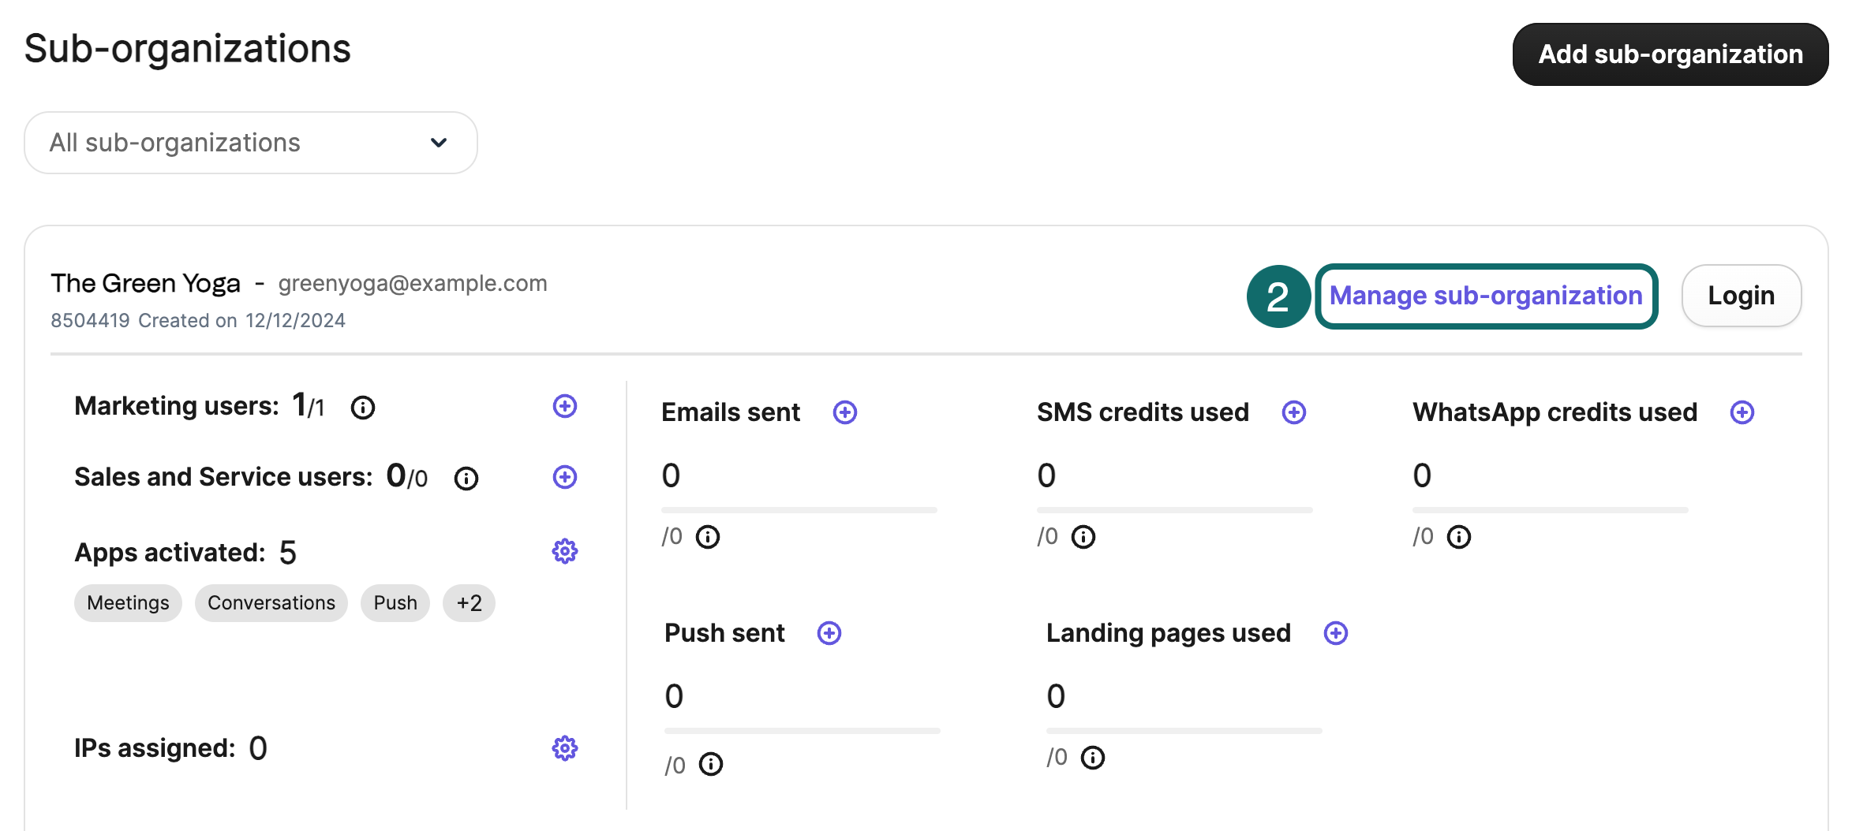Click plus icon beside Sales and Service users
The height and width of the screenshot is (831, 1867).
click(x=564, y=477)
